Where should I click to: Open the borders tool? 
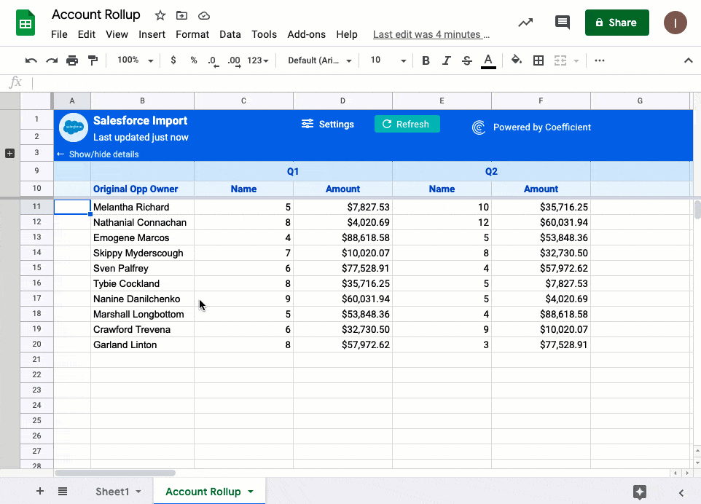pyautogui.click(x=539, y=60)
